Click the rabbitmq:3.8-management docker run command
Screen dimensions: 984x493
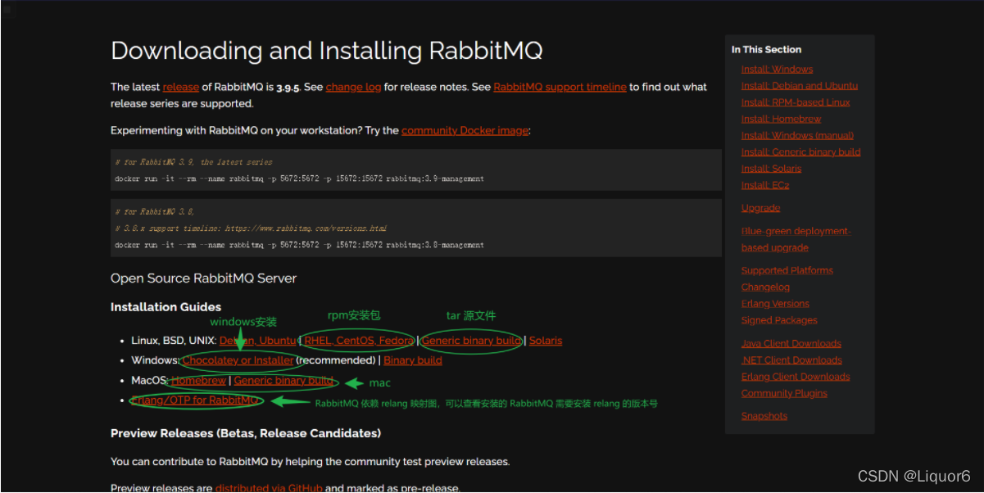(x=299, y=245)
